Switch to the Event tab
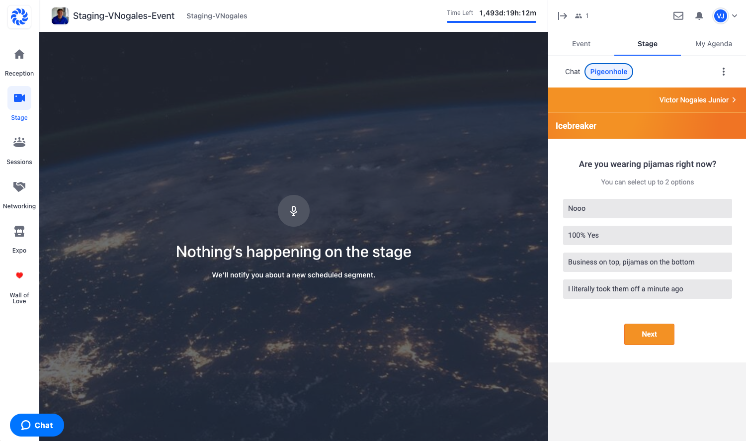Viewport: 746px width, 441px height. click(x=581, y=44)
